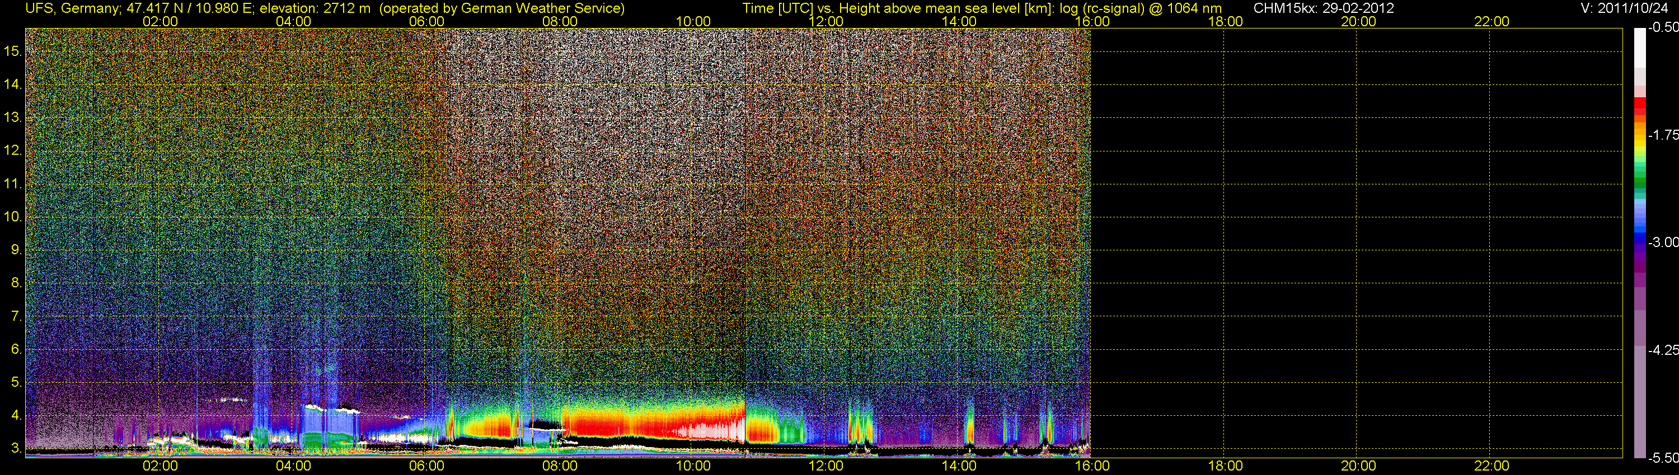Click the red band of the color scale
Image resolution: width=1679 pixels, height=475 pixels.
(1640, 106)
